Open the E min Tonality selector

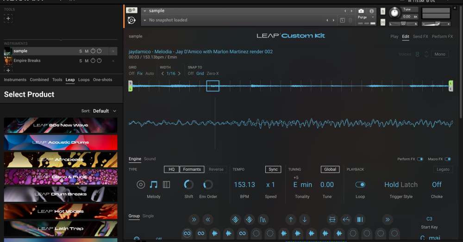(x=303, y=185)
